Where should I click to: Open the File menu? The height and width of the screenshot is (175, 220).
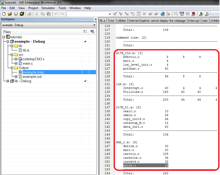[4, 8]
